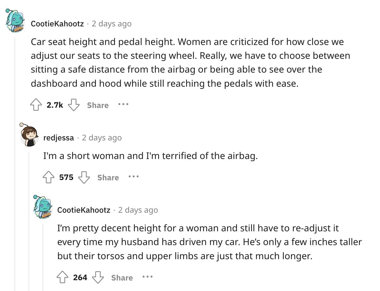Open more options on redjessa's comment
The width and height of the screenshot is (380, 291).
[133, 177]
